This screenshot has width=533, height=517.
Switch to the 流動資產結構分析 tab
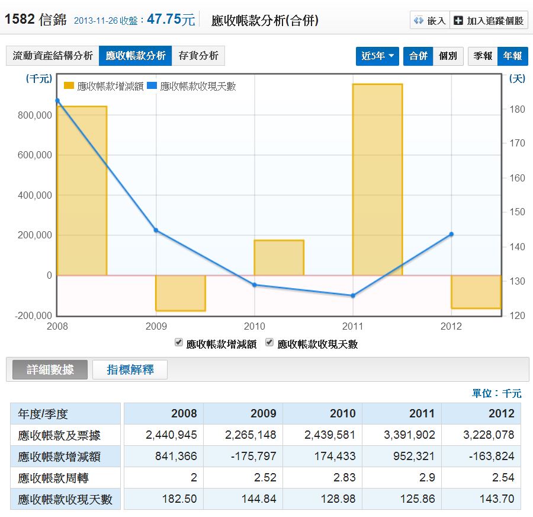pyautogui.click(x=53, y=56)
